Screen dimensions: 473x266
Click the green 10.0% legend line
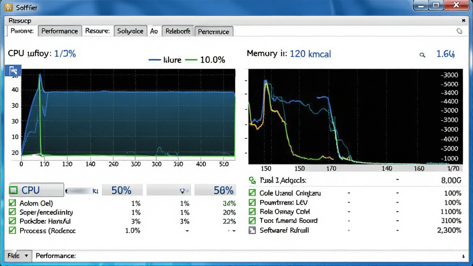pos(191,60)
